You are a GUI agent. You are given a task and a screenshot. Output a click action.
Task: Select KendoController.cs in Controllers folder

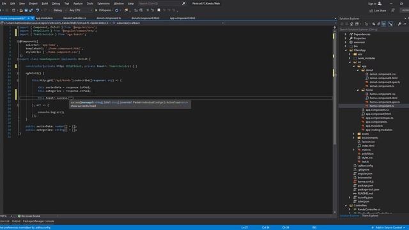[x=369, y=210]
